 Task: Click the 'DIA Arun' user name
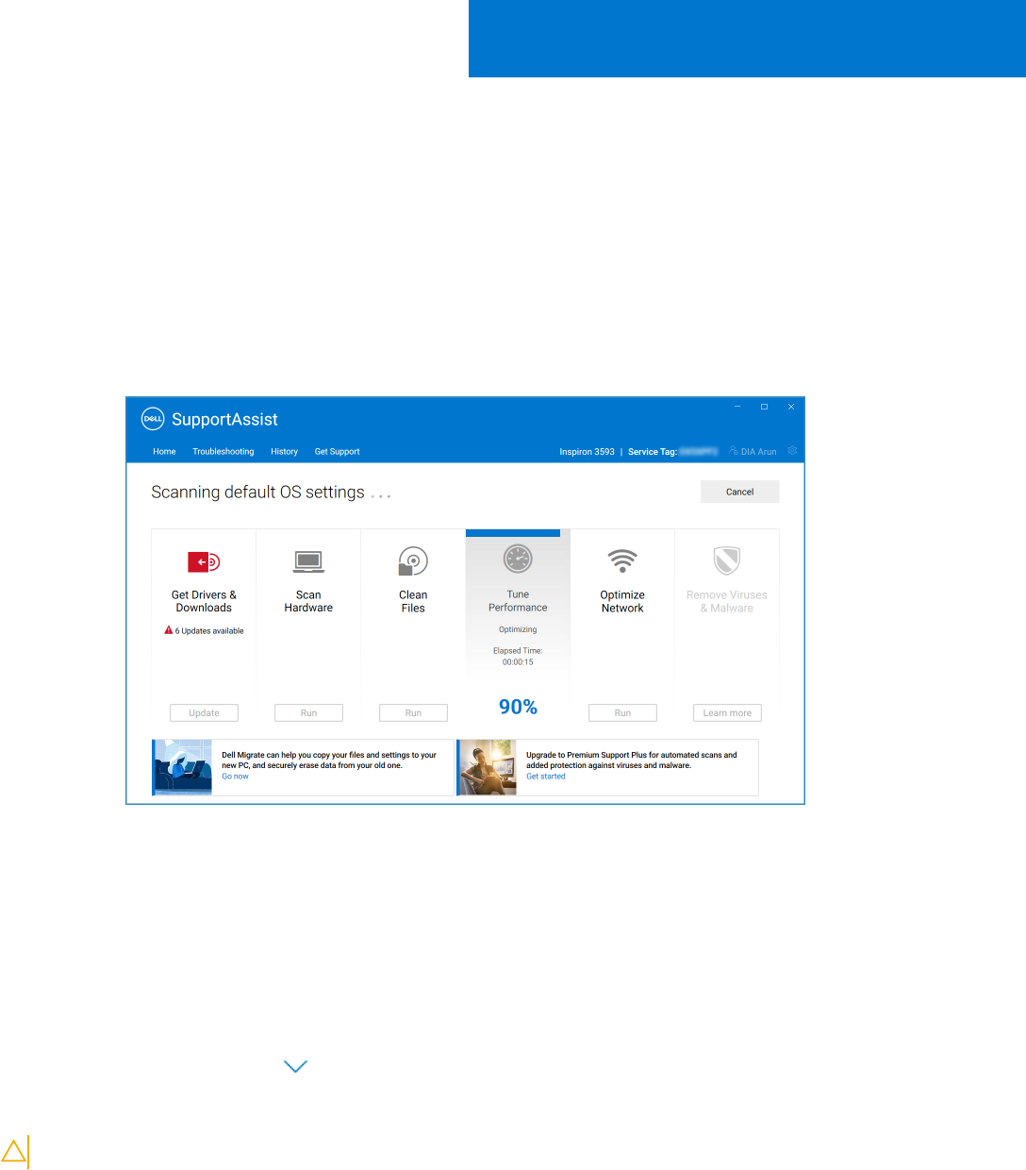click(x=759, y=452)
